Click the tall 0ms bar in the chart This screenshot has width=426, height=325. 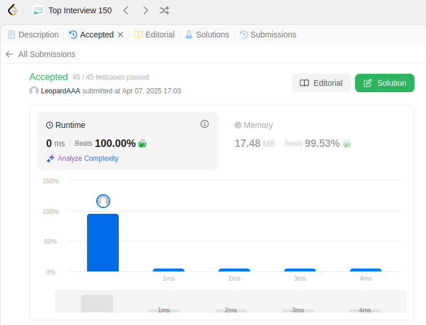coord(103,243)
